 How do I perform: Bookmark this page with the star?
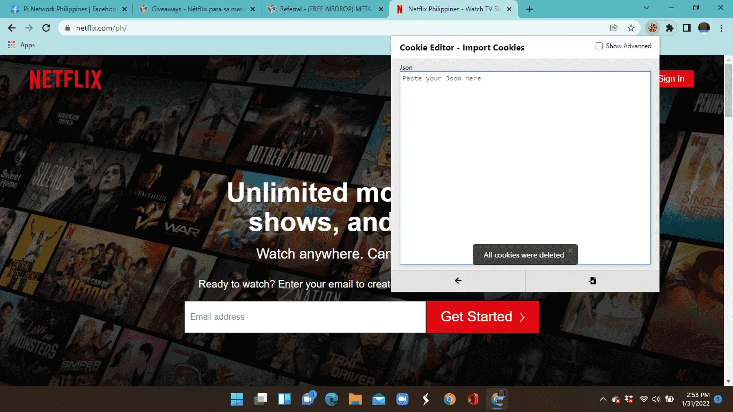(631, 28)
